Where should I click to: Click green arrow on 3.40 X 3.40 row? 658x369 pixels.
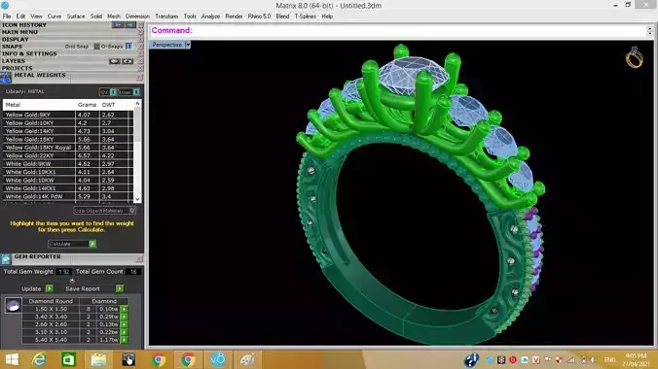click(x=125, y=317)
